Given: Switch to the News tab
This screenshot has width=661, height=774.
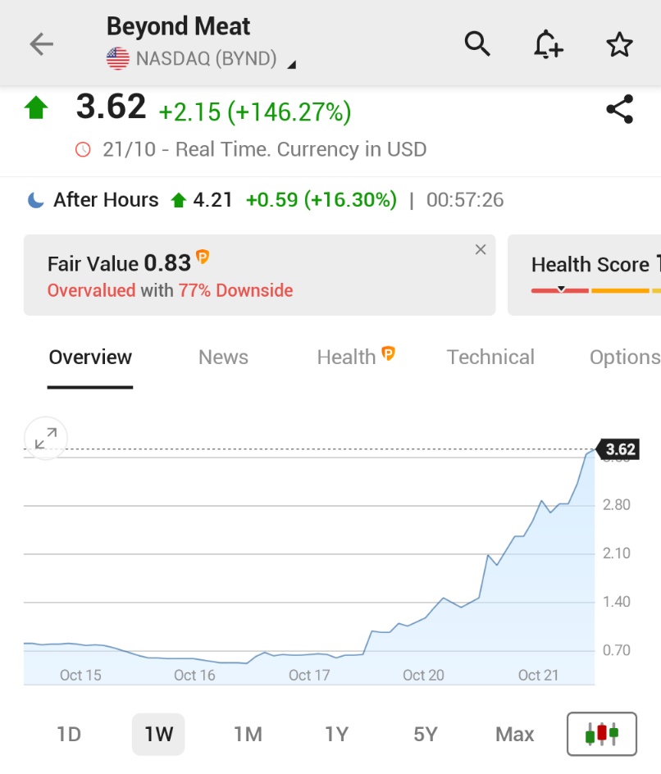Looking at the screenshot, I should tap(223, 357).
